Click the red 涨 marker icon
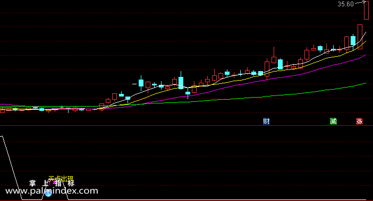The width and height of the screenshot is (373, 201). pyautogui.click(x=359, y=121)
